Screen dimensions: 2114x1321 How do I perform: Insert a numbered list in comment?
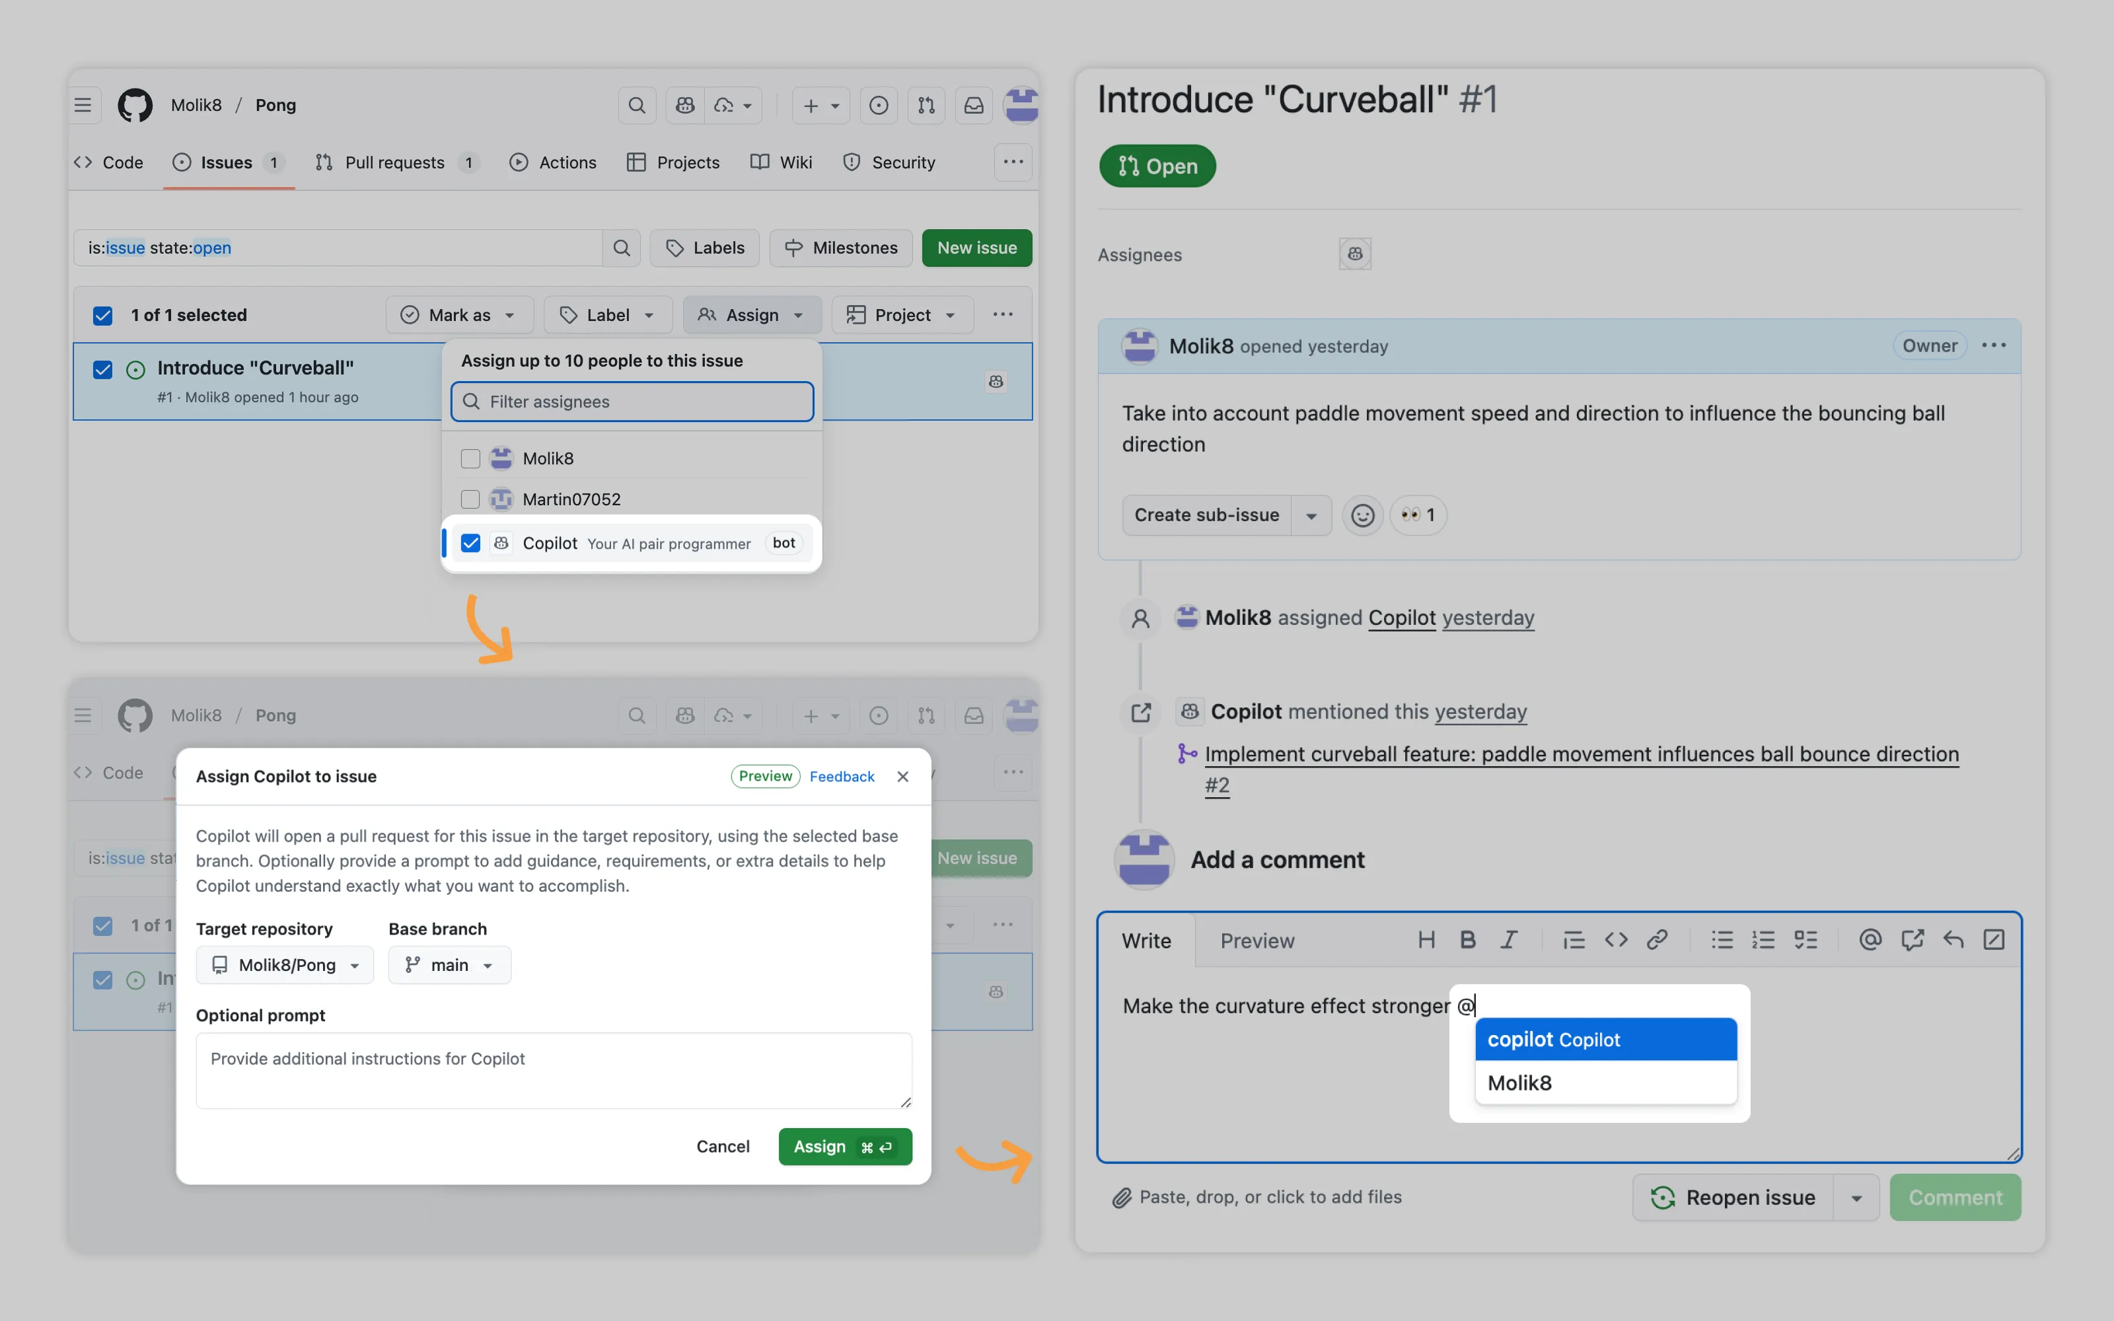[1763, 940]
